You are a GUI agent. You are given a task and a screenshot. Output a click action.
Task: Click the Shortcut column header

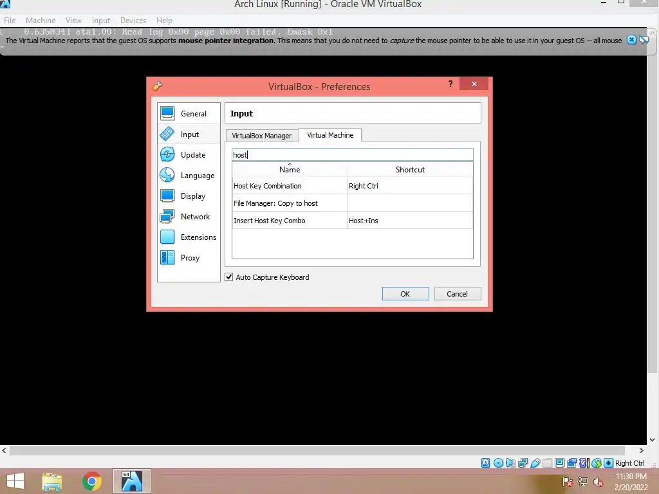(410, 170)
